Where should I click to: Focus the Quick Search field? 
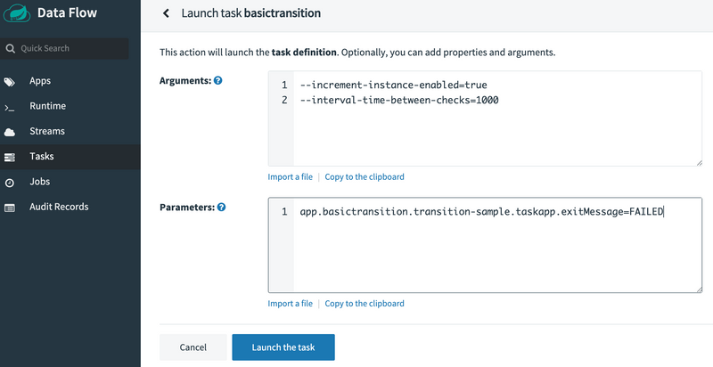pos(64,49)
